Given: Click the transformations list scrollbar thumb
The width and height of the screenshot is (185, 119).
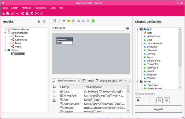Looking at the screenshot, I should click(x=128, y=91).
